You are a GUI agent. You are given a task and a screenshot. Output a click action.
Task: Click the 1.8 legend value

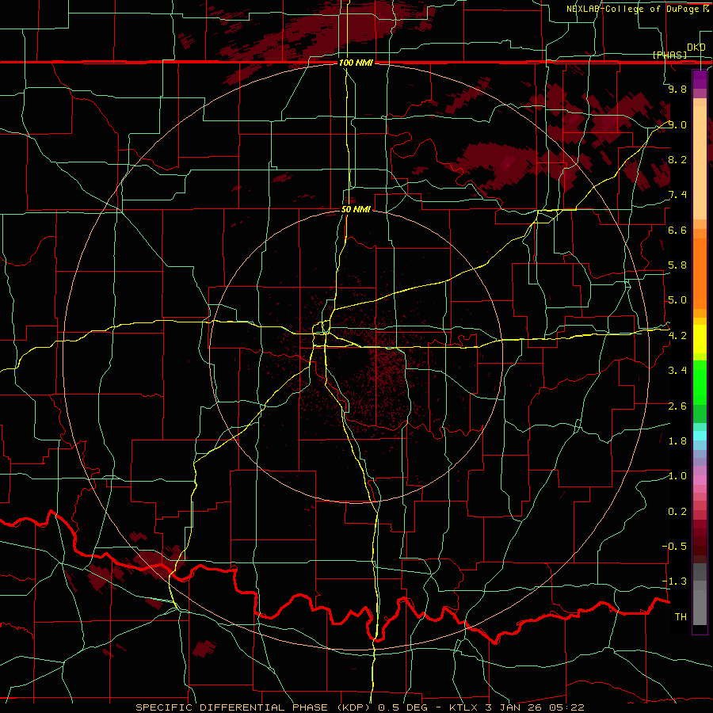tap(677, 441)
